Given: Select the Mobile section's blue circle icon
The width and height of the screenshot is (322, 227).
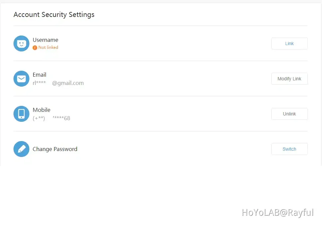Looking at the screenshot, I should [21, 114].
